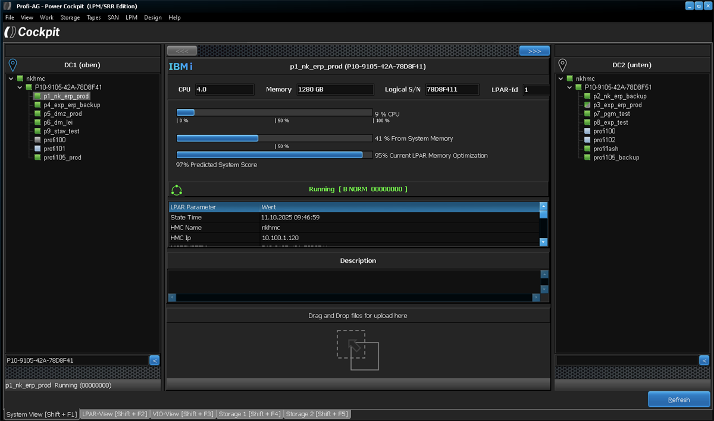This screenshot has width=714, height=421.
Task: Collapse P10-9105-42A-78D8F41 server node
Action: (x=20, y=87)
